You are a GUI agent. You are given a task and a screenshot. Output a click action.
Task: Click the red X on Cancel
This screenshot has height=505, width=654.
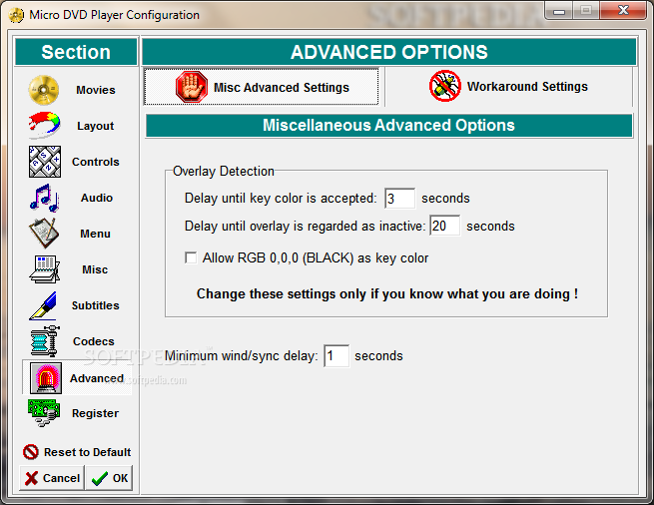point(31,478)
